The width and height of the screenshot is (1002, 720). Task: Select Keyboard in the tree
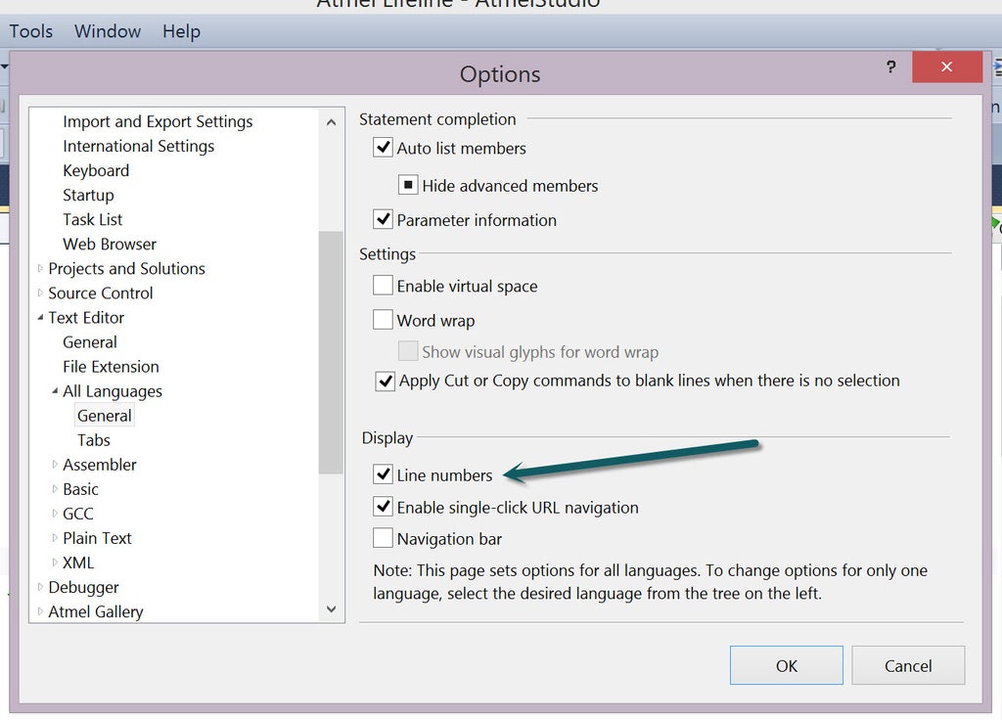click(96, 170)
